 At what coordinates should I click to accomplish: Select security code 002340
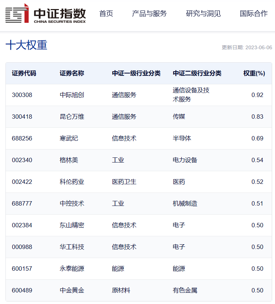pos(22,160)
